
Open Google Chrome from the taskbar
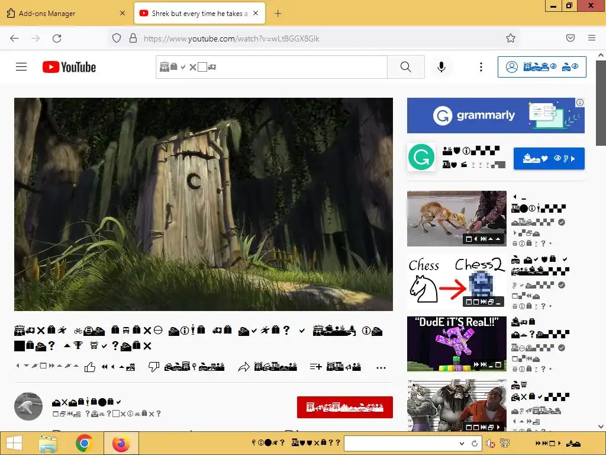point(84,443)
